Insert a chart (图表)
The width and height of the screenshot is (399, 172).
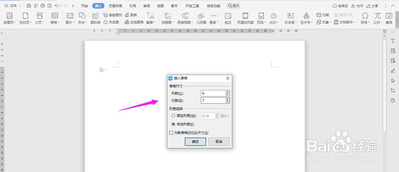coord(131,15)
